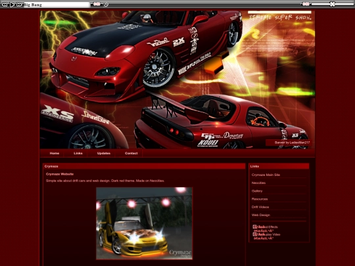Click the X-shaped volume knob

pos(332,4)
